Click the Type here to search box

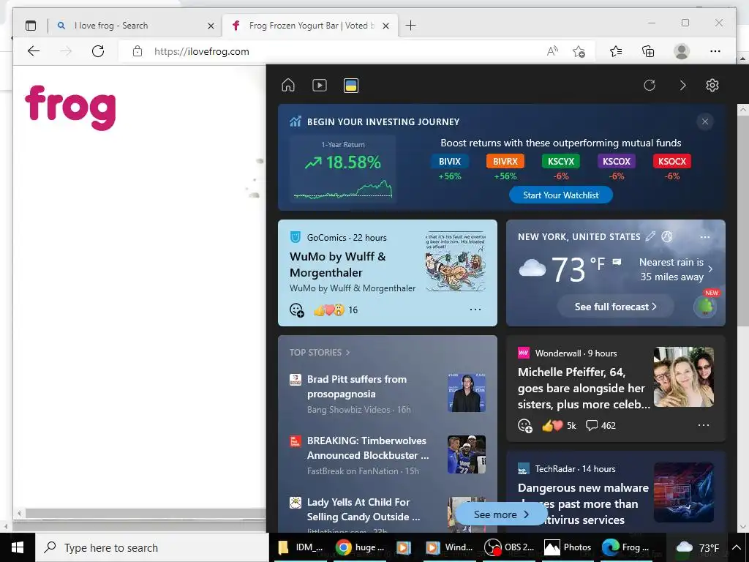pos(152,547)
